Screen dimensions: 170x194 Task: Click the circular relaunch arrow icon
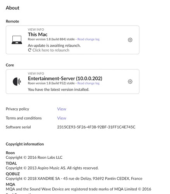click(x=29, y=50)
